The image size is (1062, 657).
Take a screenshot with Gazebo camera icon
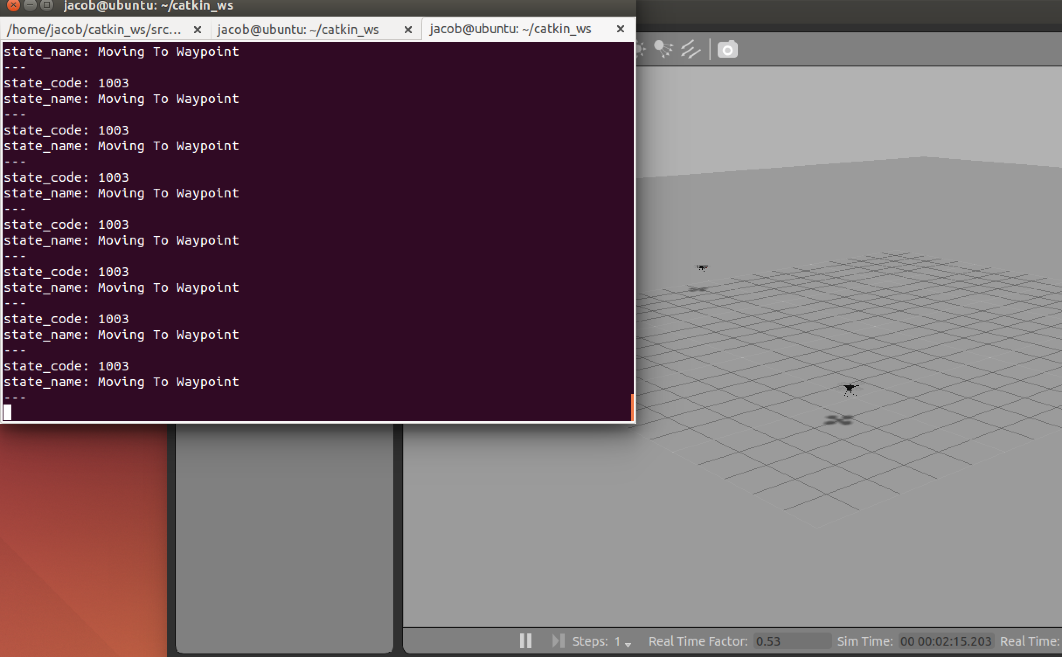(x=728, y=50)
